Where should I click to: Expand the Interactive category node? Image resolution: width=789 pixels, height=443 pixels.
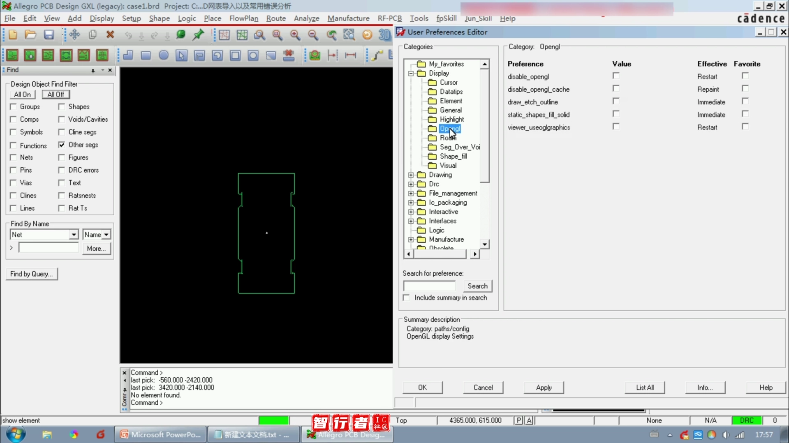pos(411,212)
